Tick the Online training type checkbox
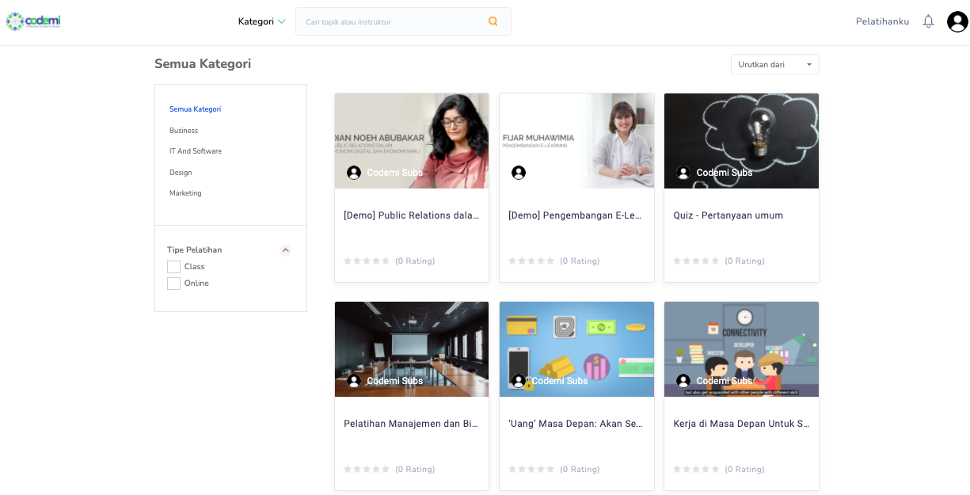 tap(173, 284)
